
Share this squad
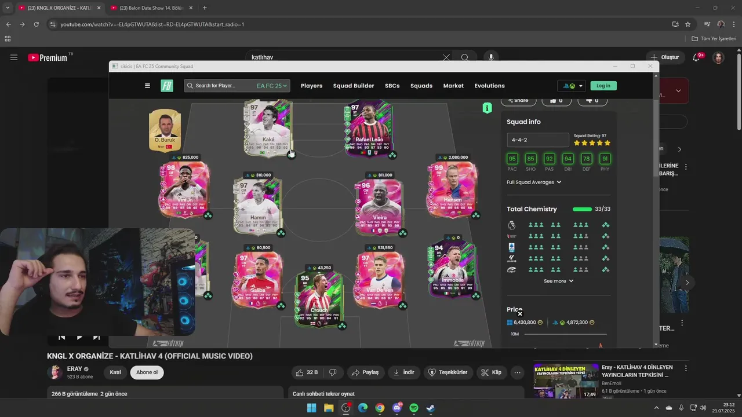(x=518, y=100)
